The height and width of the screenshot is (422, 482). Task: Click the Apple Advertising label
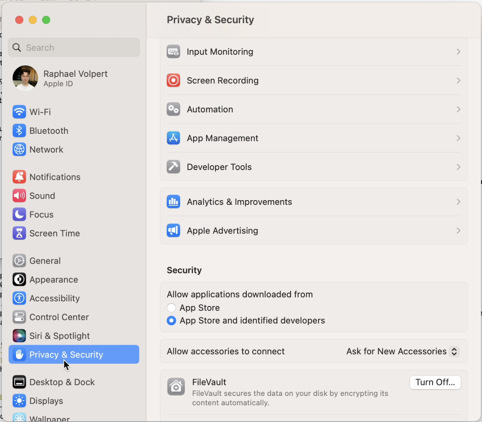223,231
